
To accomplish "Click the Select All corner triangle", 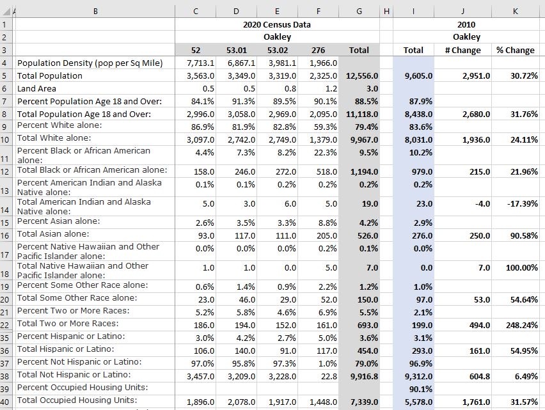I will 6,12.
